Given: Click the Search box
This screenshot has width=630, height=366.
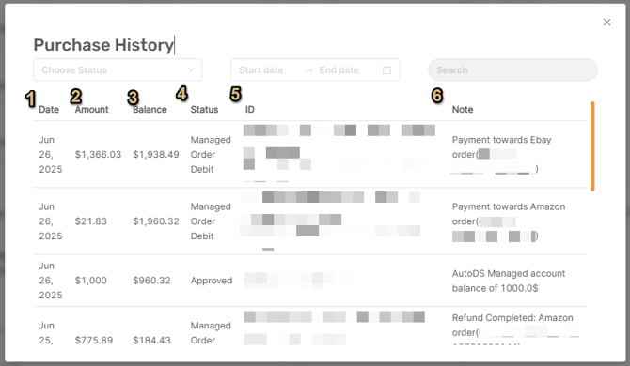Looking at the screenshot, I should 512,69.
